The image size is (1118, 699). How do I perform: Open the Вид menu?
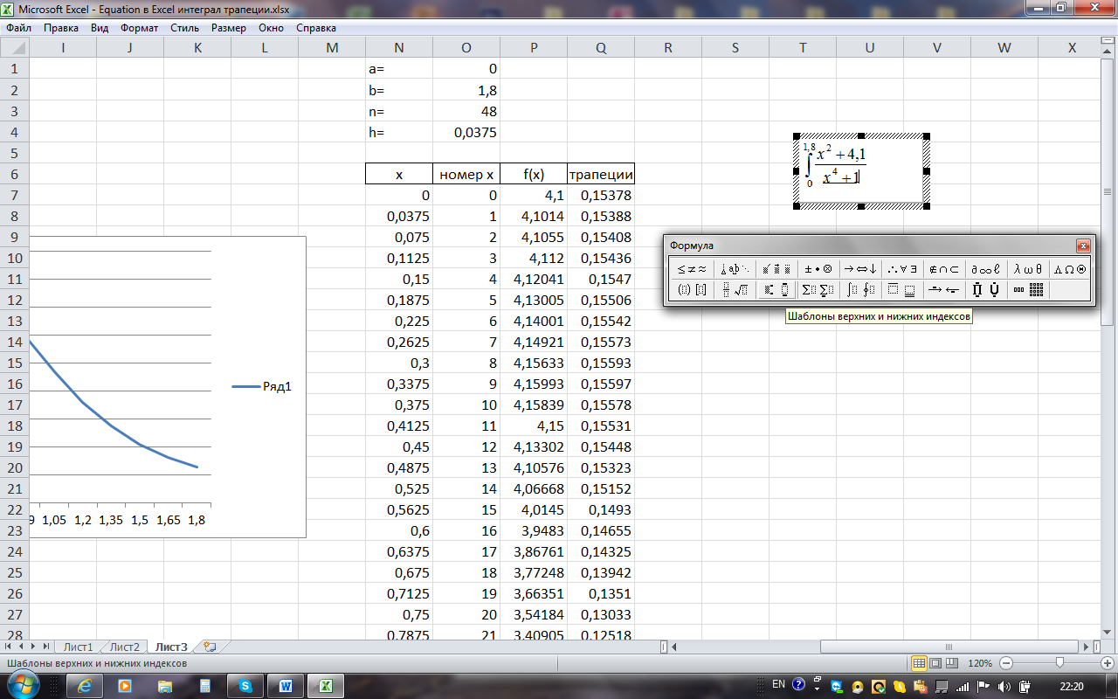click(x=100, y=28)
